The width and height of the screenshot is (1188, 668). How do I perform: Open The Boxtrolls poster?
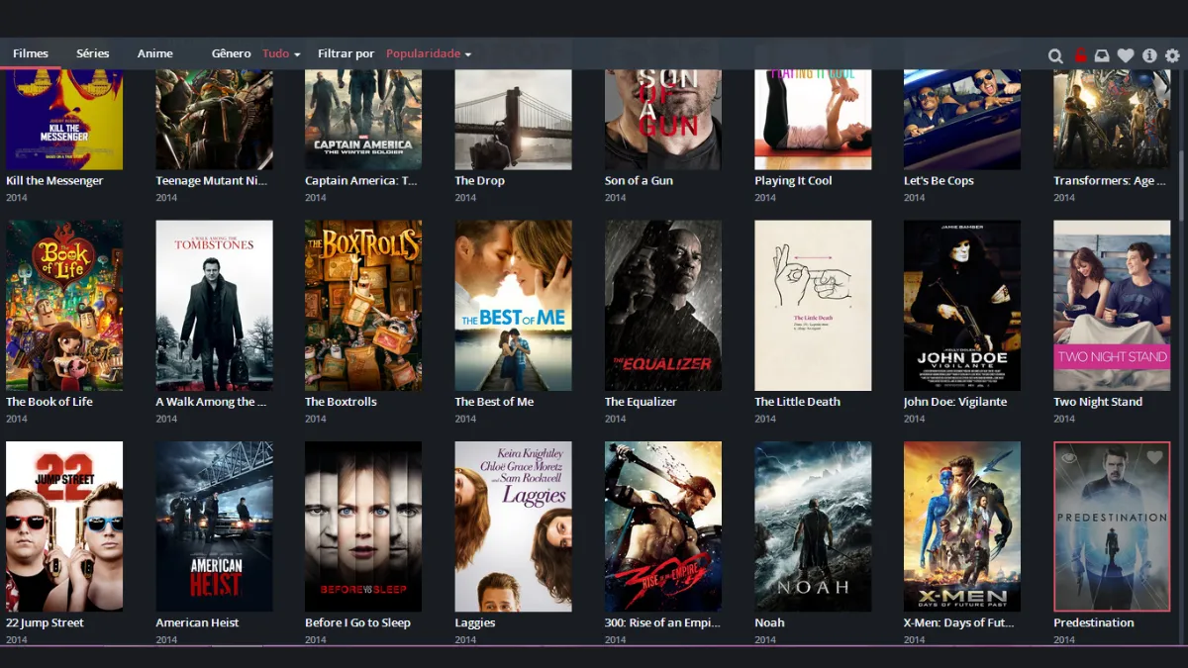(363, 305)
